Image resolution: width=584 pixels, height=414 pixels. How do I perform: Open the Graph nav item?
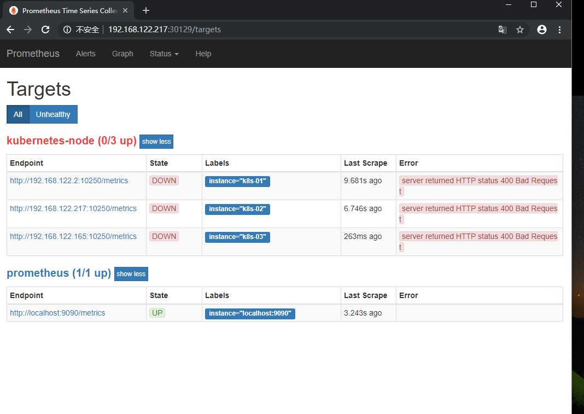122,54
